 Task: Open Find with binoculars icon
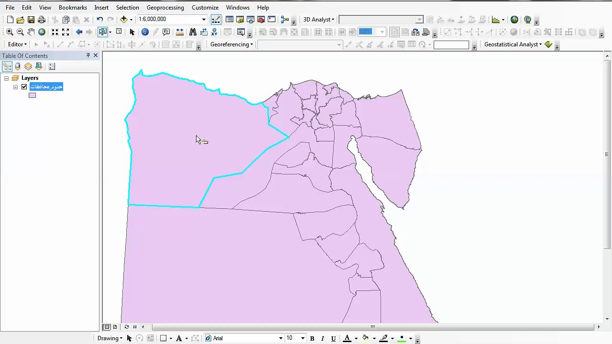[193, 32]
